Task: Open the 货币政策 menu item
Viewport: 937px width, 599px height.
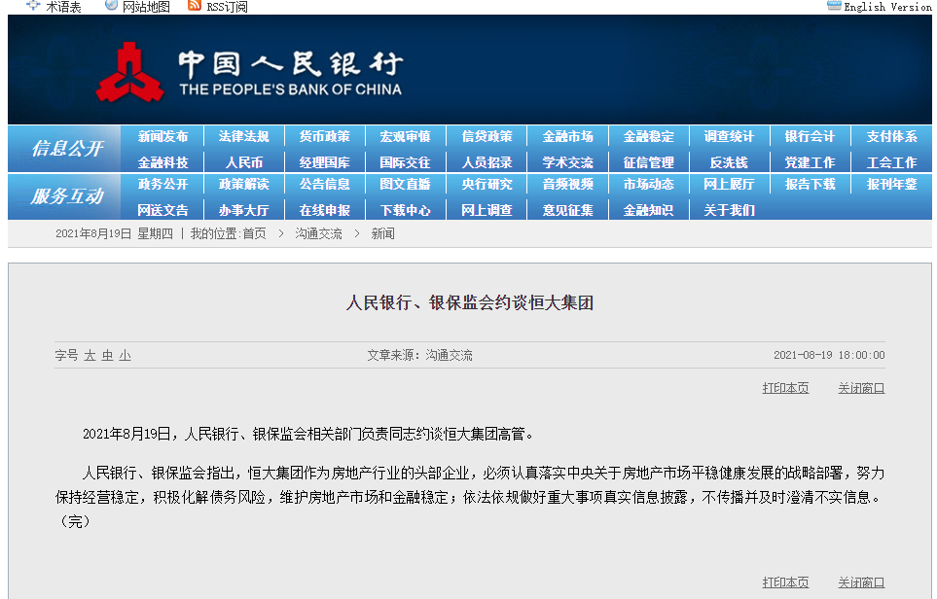Action: pos(324,137)
